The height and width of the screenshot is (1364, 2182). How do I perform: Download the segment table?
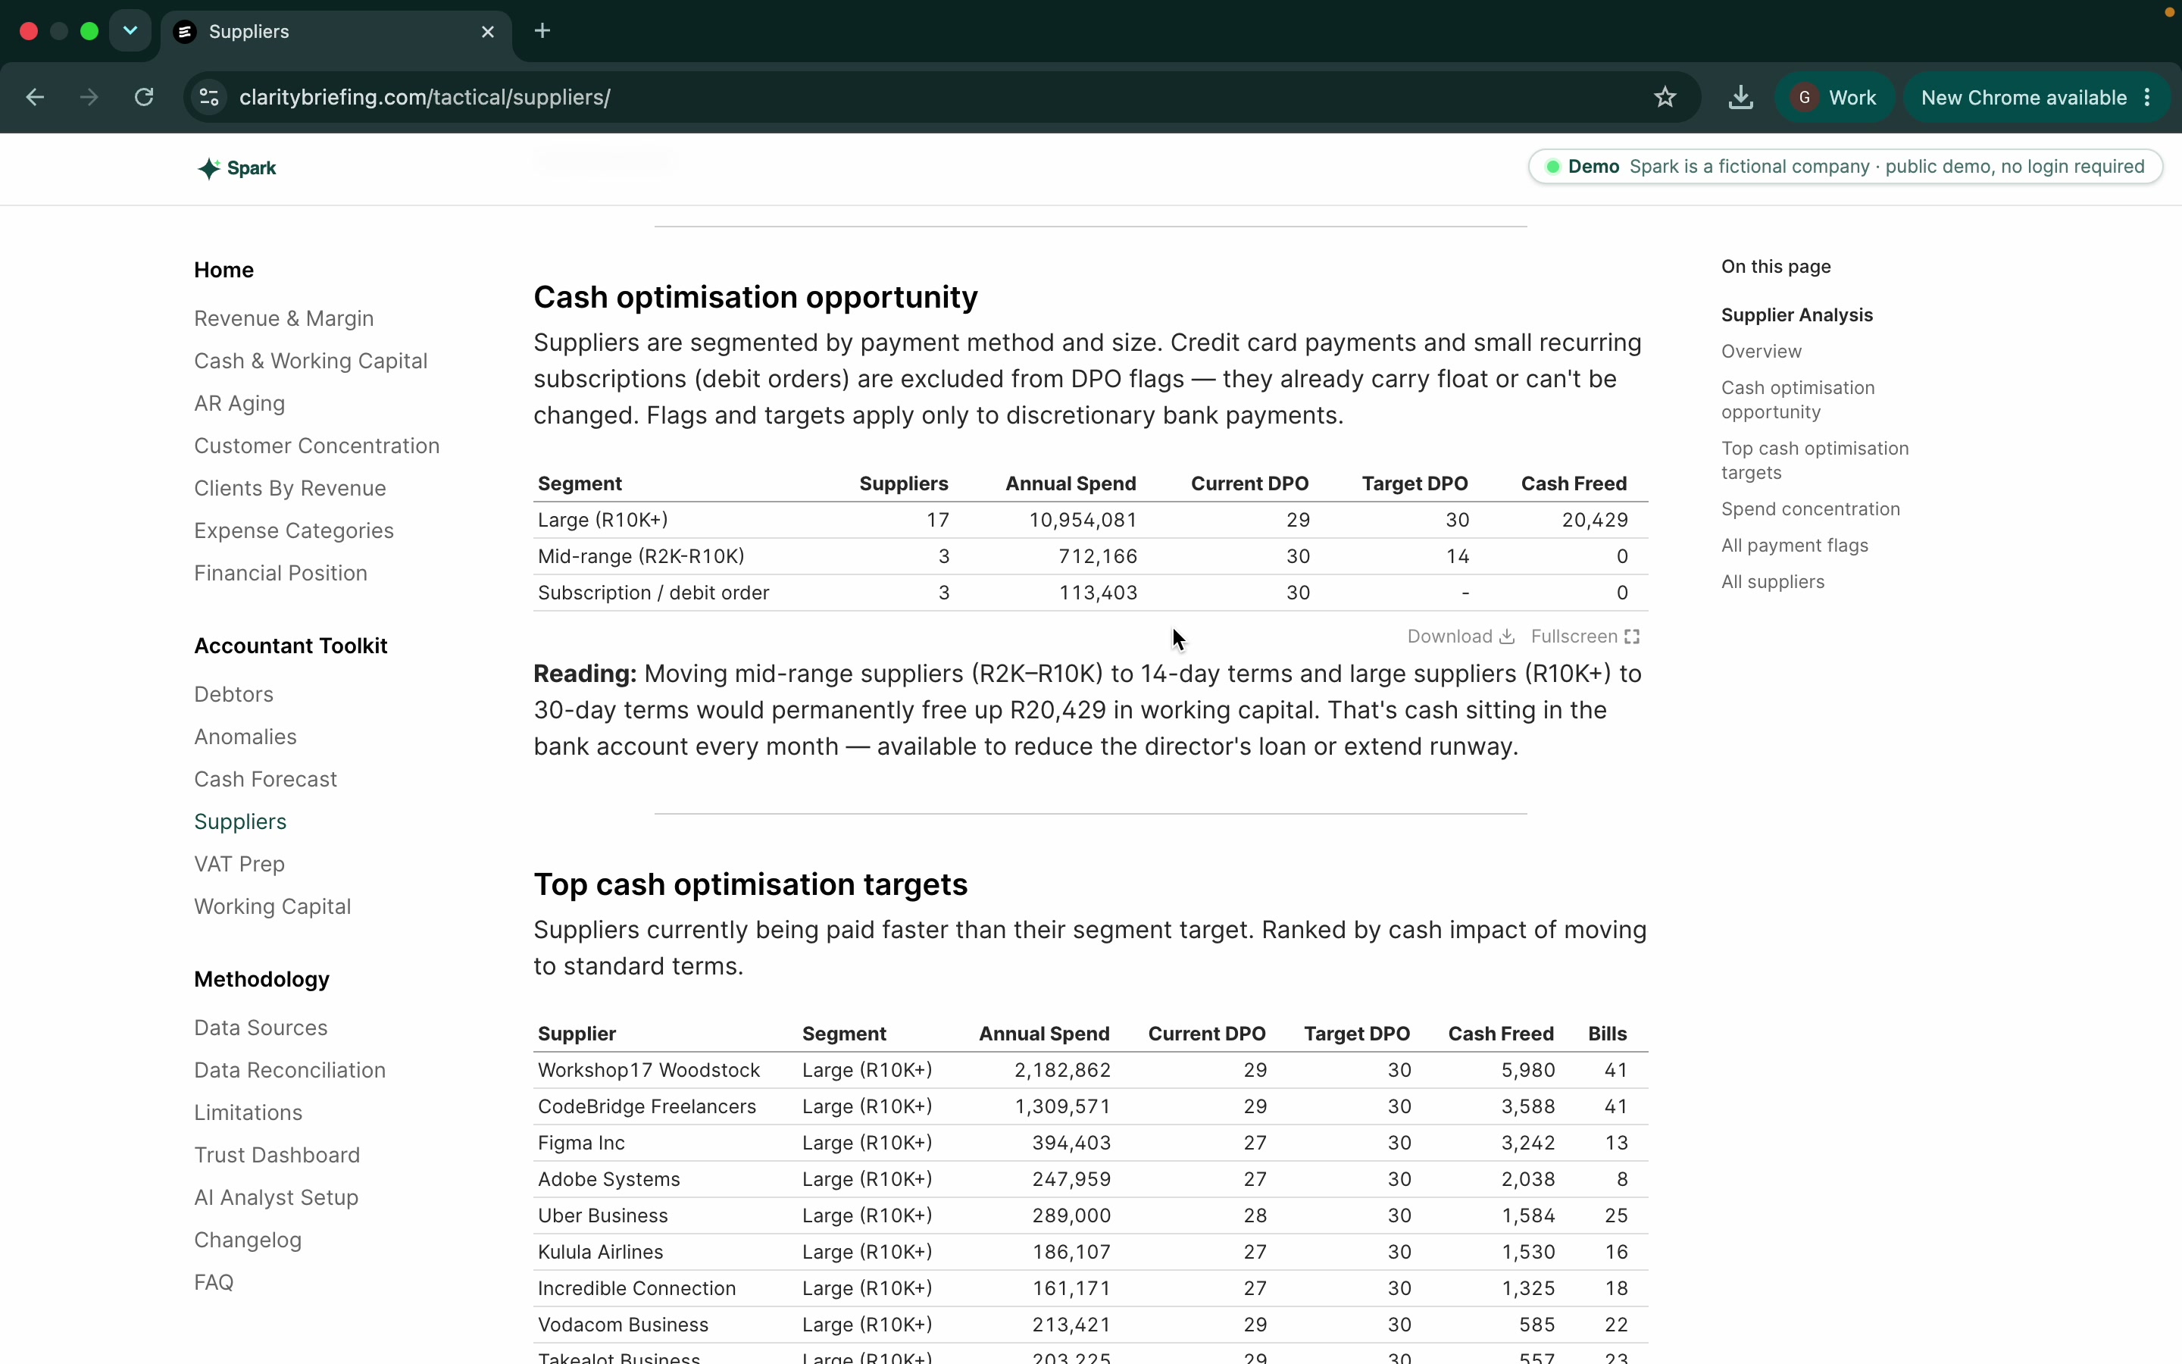(1460, 637)
